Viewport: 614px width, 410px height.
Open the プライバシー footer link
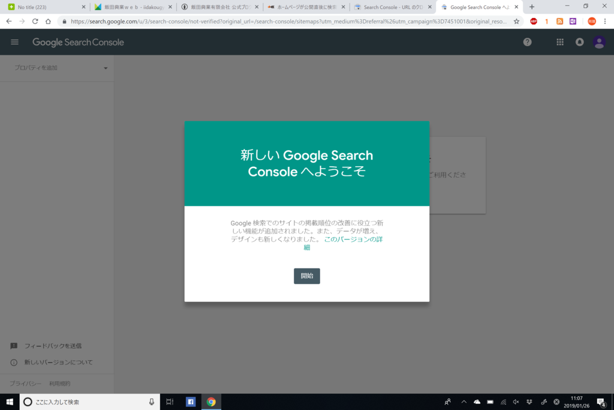pyautogui.click(x=25, y=384)
